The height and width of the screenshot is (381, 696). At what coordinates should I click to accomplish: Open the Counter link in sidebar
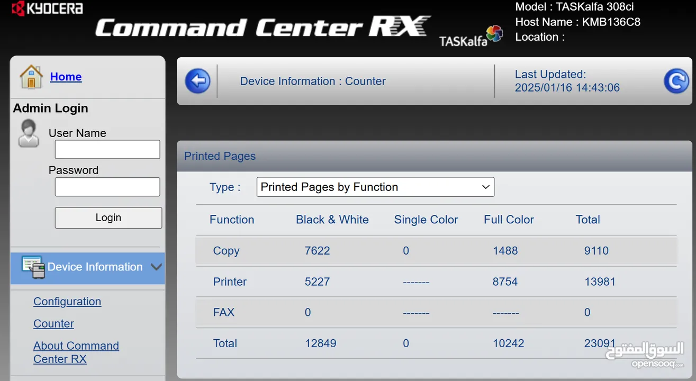pyautogui.click(x=53, y=323)
